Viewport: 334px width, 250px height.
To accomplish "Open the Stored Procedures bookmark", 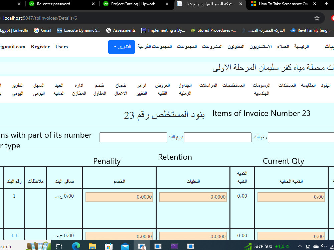I will coord(213,30).
